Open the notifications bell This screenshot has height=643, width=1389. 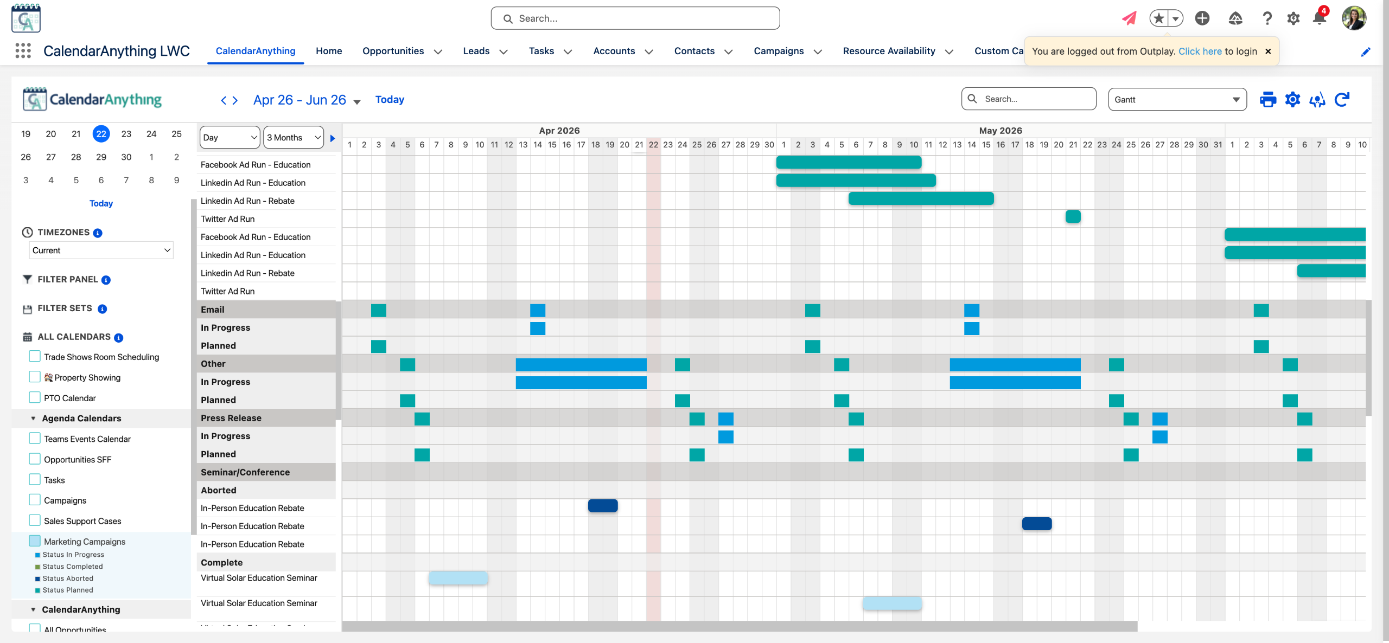pos(1319,18)
